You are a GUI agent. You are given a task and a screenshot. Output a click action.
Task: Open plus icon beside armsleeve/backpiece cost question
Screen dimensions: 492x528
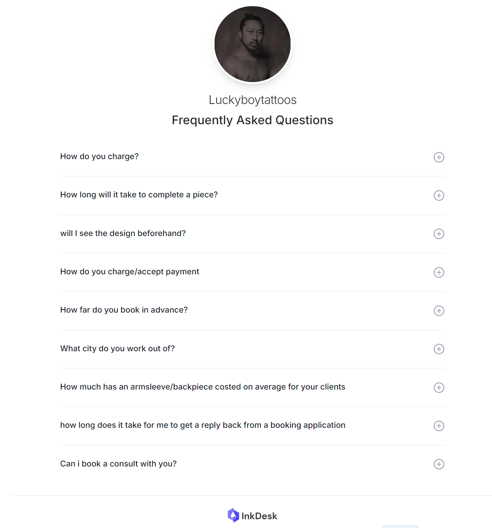click(x=439, y=388)
